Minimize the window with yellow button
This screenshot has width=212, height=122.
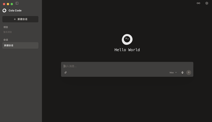(x=8, y=4)
